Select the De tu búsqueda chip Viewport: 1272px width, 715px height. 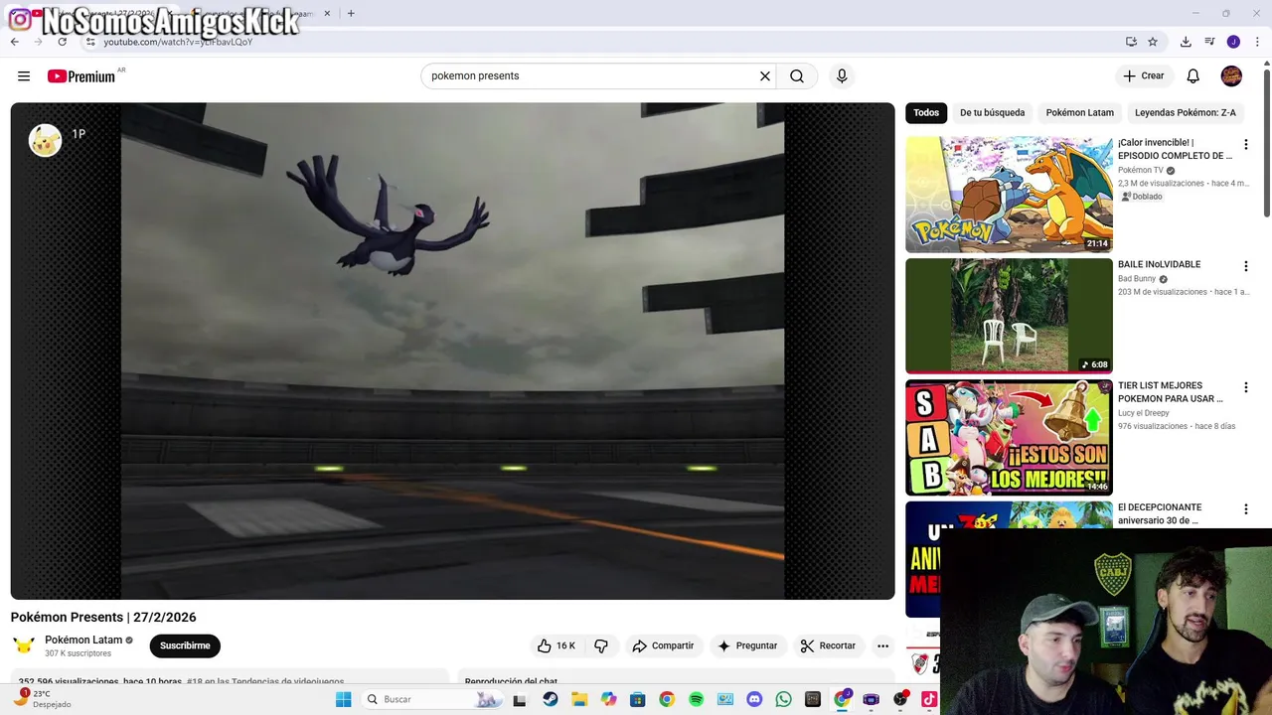(992, 112)
